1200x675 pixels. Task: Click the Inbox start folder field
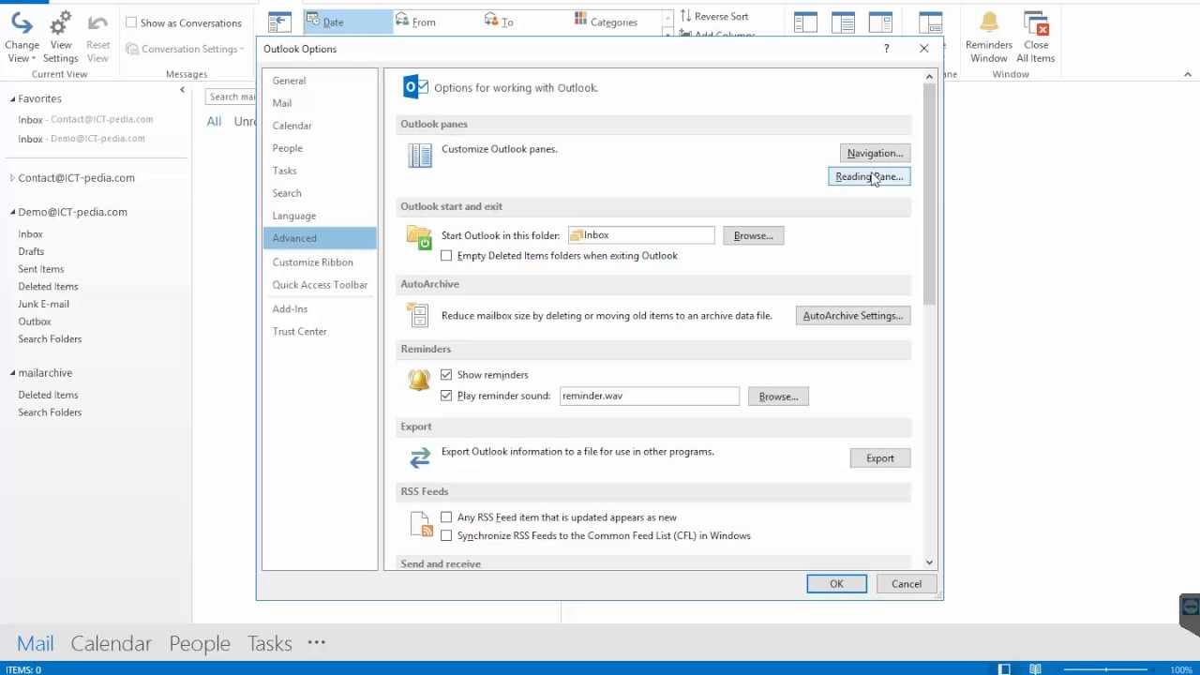[x=641, y=236]
